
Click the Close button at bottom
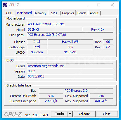pyautogui.click(x=107, y=114)
